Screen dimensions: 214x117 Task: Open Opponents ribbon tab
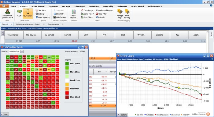coord(53,6)
